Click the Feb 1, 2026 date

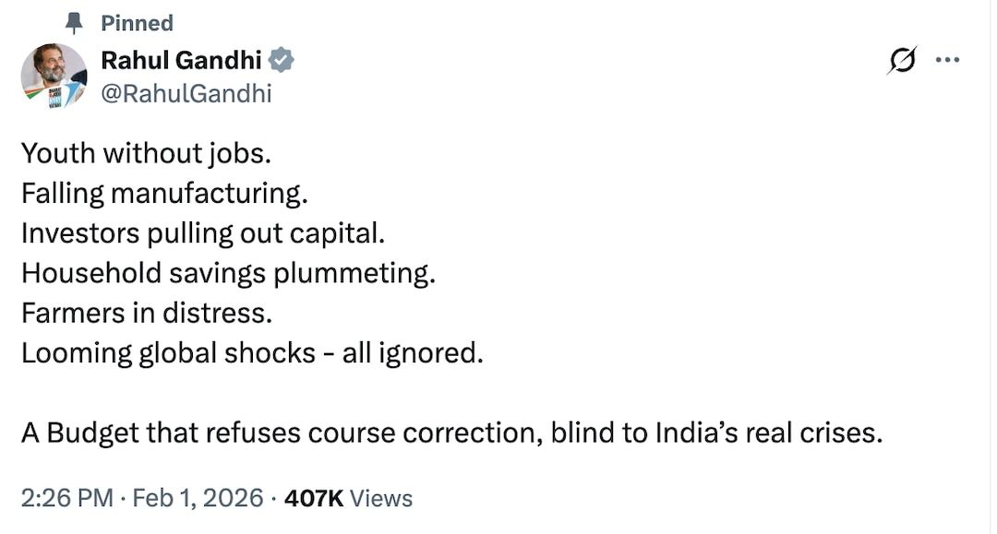198,498
